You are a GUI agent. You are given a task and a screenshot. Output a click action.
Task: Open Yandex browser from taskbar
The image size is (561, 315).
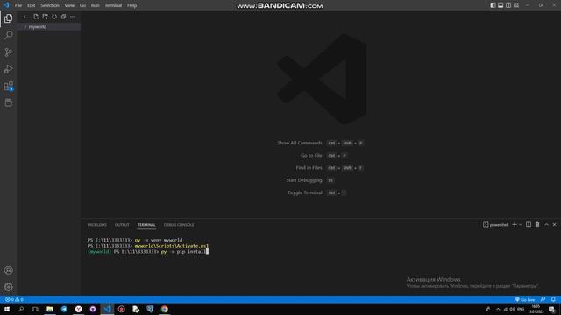[x=78, y=309]
